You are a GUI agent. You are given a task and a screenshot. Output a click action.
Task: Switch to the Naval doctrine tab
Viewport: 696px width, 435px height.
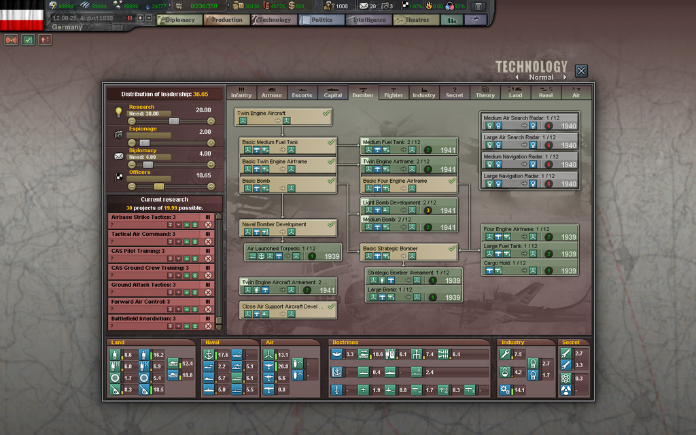[546, 92]
